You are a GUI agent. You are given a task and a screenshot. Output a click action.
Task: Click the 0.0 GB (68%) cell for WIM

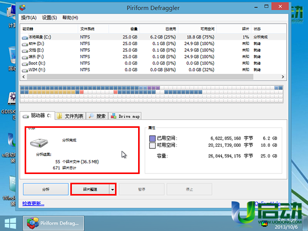click(163, 70)
